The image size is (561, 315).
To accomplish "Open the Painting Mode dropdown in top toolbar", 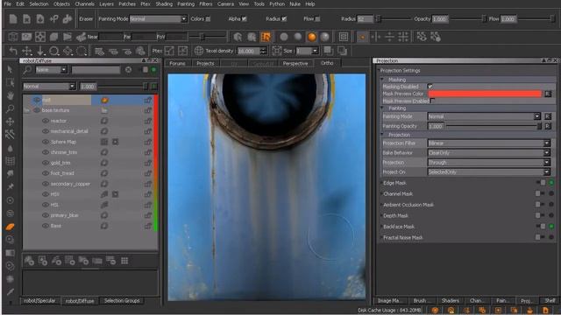I will tap(158, 19).
